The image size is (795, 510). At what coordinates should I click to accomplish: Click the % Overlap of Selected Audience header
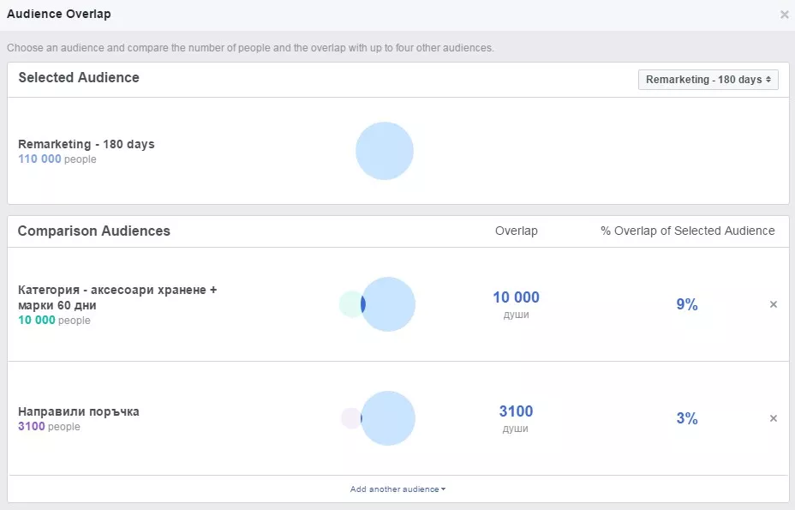point(688,231)
